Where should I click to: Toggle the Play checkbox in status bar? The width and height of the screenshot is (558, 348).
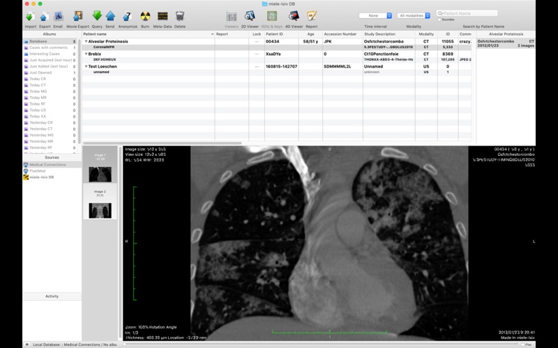(x=522, y=344)
